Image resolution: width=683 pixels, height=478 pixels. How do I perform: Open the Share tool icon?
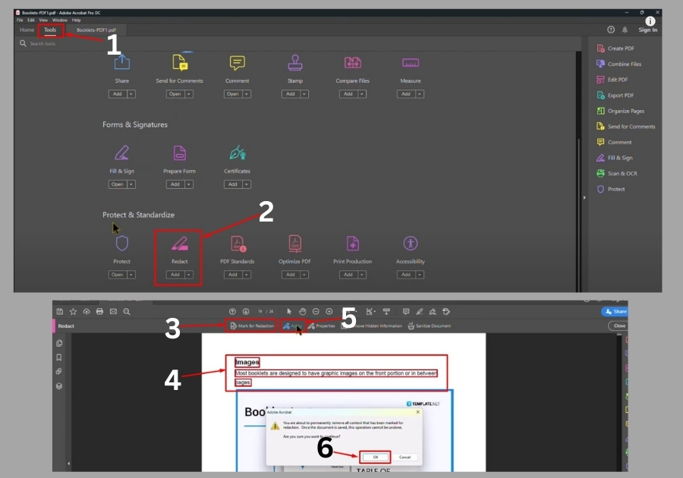122,62
